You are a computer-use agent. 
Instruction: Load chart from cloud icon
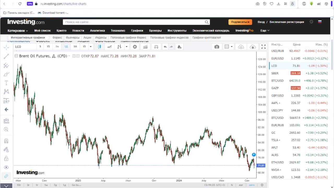coord(241,47)
